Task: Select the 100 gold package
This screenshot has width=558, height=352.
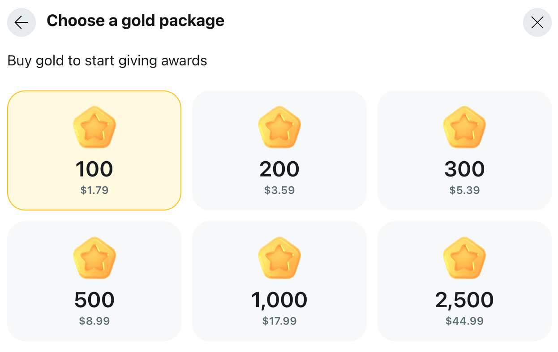Action: (x=94, y=150)
